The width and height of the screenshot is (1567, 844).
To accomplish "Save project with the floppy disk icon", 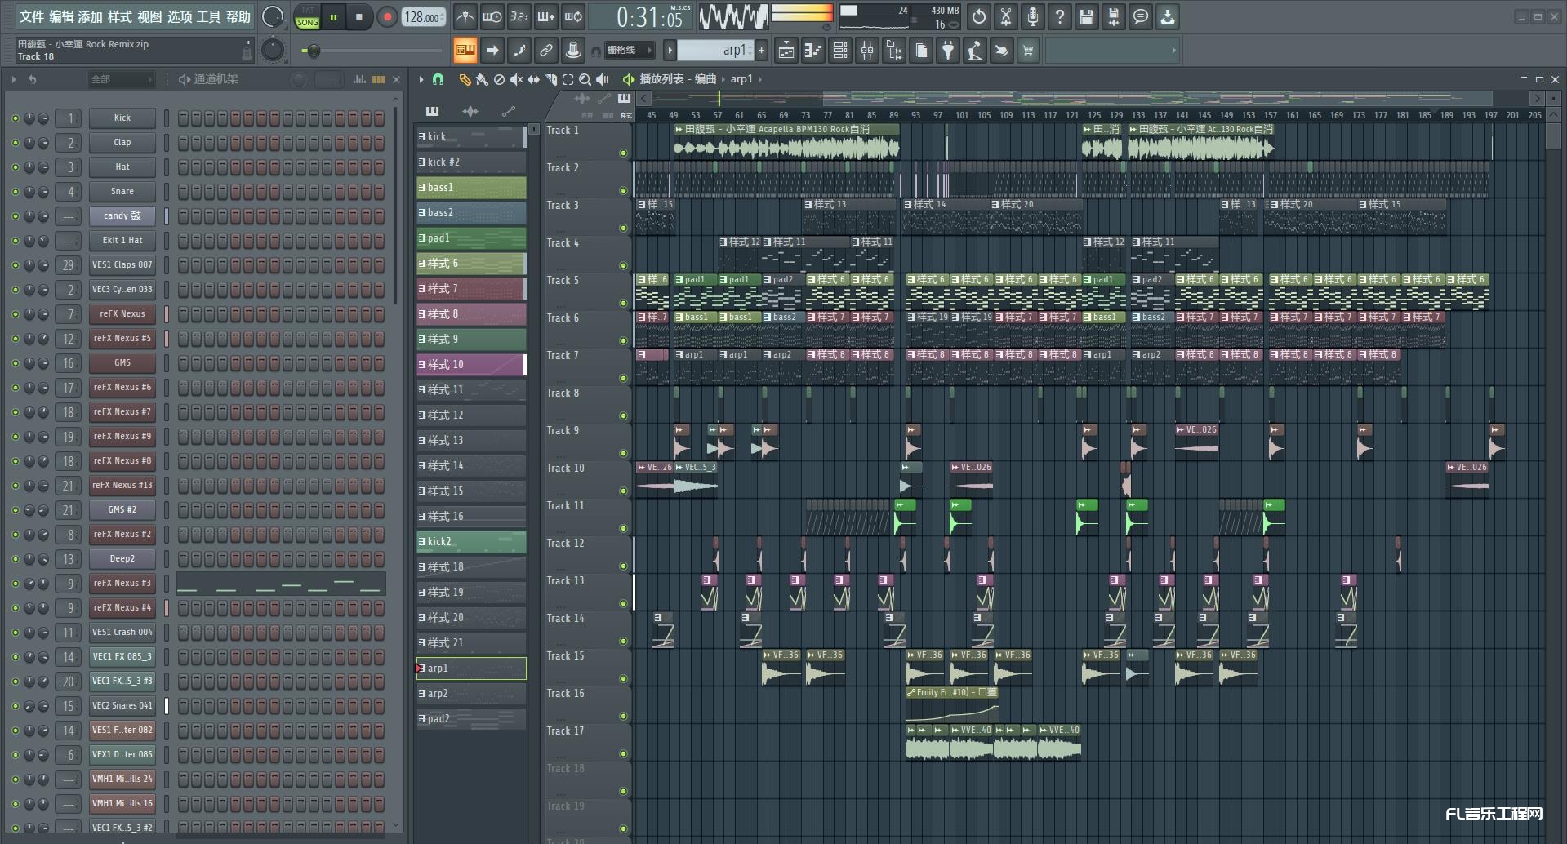I will click(1087, 16).
